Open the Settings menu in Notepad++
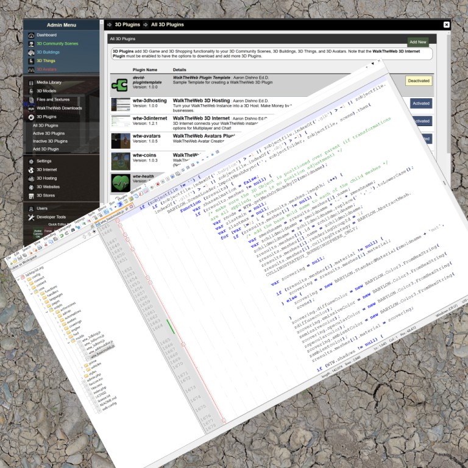Viewport: 468px width, 468px height. coord(80,220)
